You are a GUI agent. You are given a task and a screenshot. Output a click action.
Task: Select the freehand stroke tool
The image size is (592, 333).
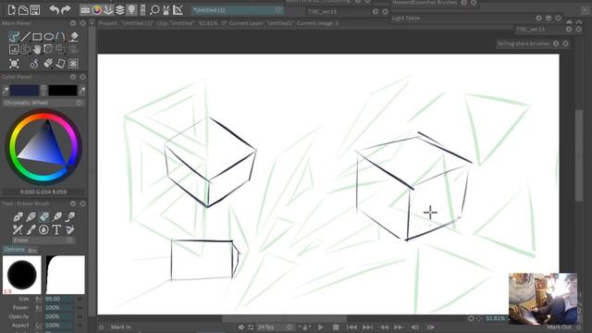point(14,37)
